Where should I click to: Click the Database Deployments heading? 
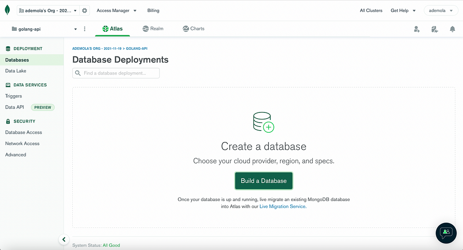pyautogui.click(x=120, y=60)
